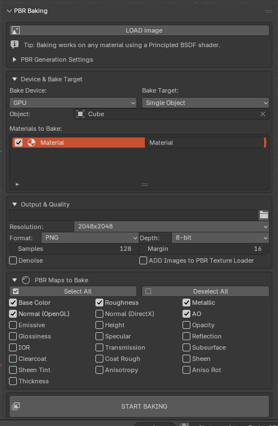
Task: Enable the Emissive map checkbox
Action: coord(13,325)
